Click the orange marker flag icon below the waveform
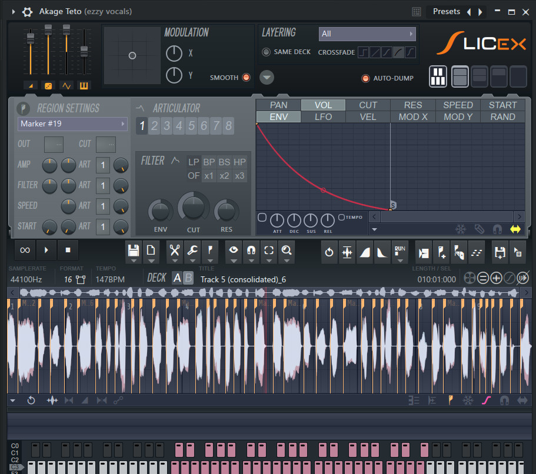 point(450,400)
